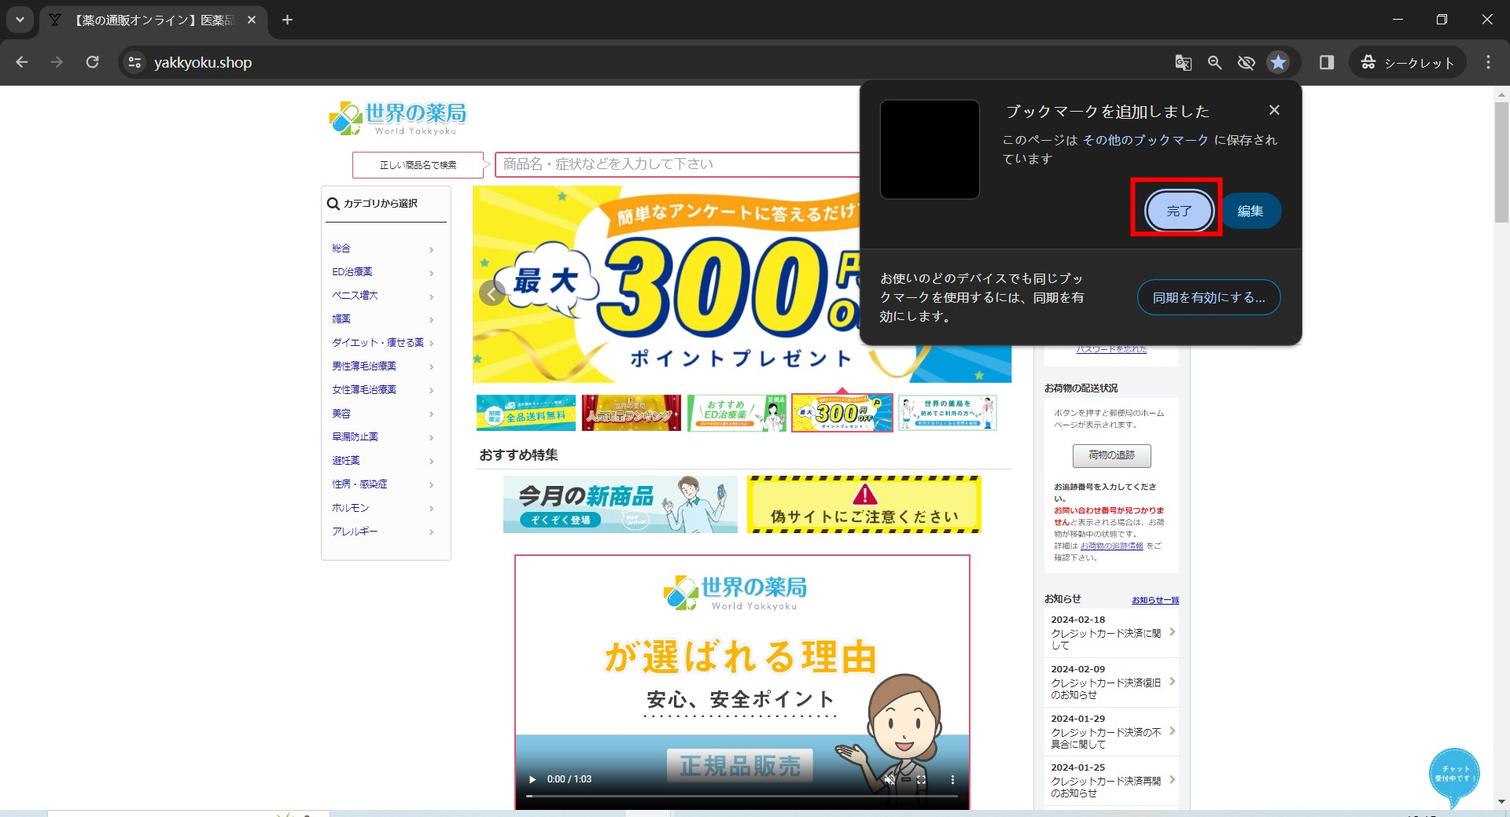Open Chrome three-dot menu
This screenshot has width=1510, height=817.
point(1488,62)
